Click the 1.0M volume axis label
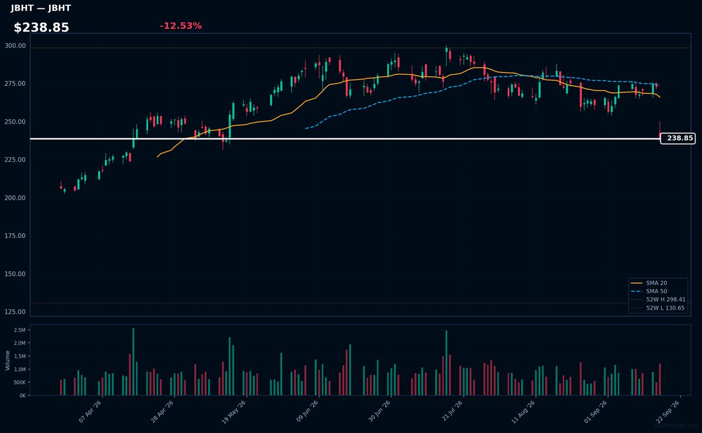The height and width of the screenshot is (433, 702). pos(19,369)
